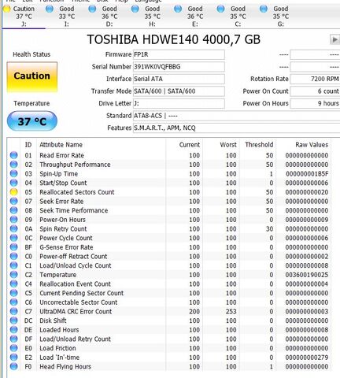Select the Reallocated Sectors Count row name
Image resolution: width=340 pixels, height=378 pixels.
77,192
